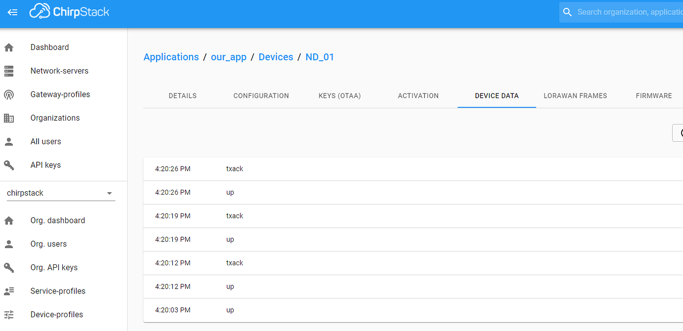Open our_app breadcrumb link
The height and width of the screenshot is (331, 683).
pyautogui.click(x=229, y=57)
